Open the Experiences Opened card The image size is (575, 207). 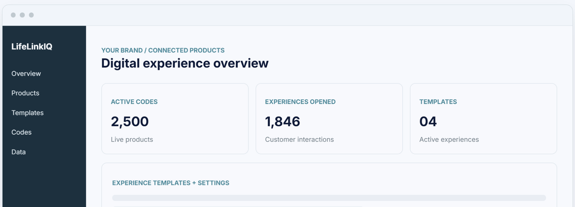329,119
